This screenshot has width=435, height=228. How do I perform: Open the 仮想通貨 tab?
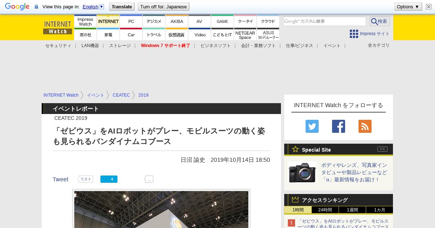177,34
